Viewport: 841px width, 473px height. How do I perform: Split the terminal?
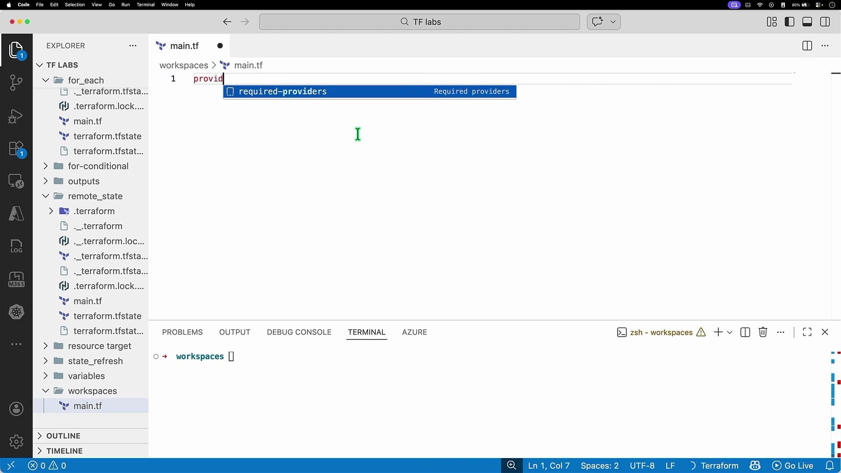(745, 332)
